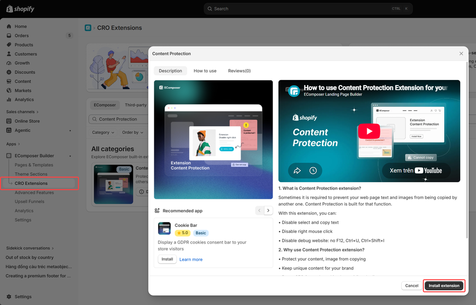
Task: Expand the Sales channels section
Action: [x=22, y=112]
